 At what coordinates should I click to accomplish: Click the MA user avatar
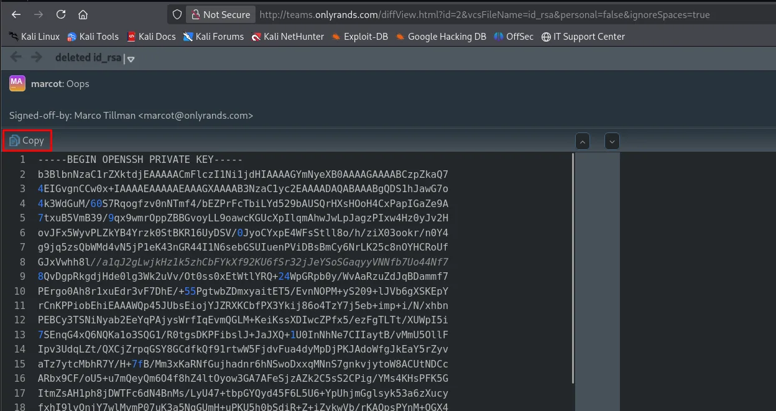[x=17, y=83]
